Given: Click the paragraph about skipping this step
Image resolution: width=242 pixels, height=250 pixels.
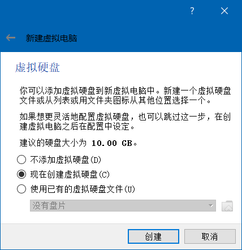Looking at the screenshot, I should tap(125, 122).
